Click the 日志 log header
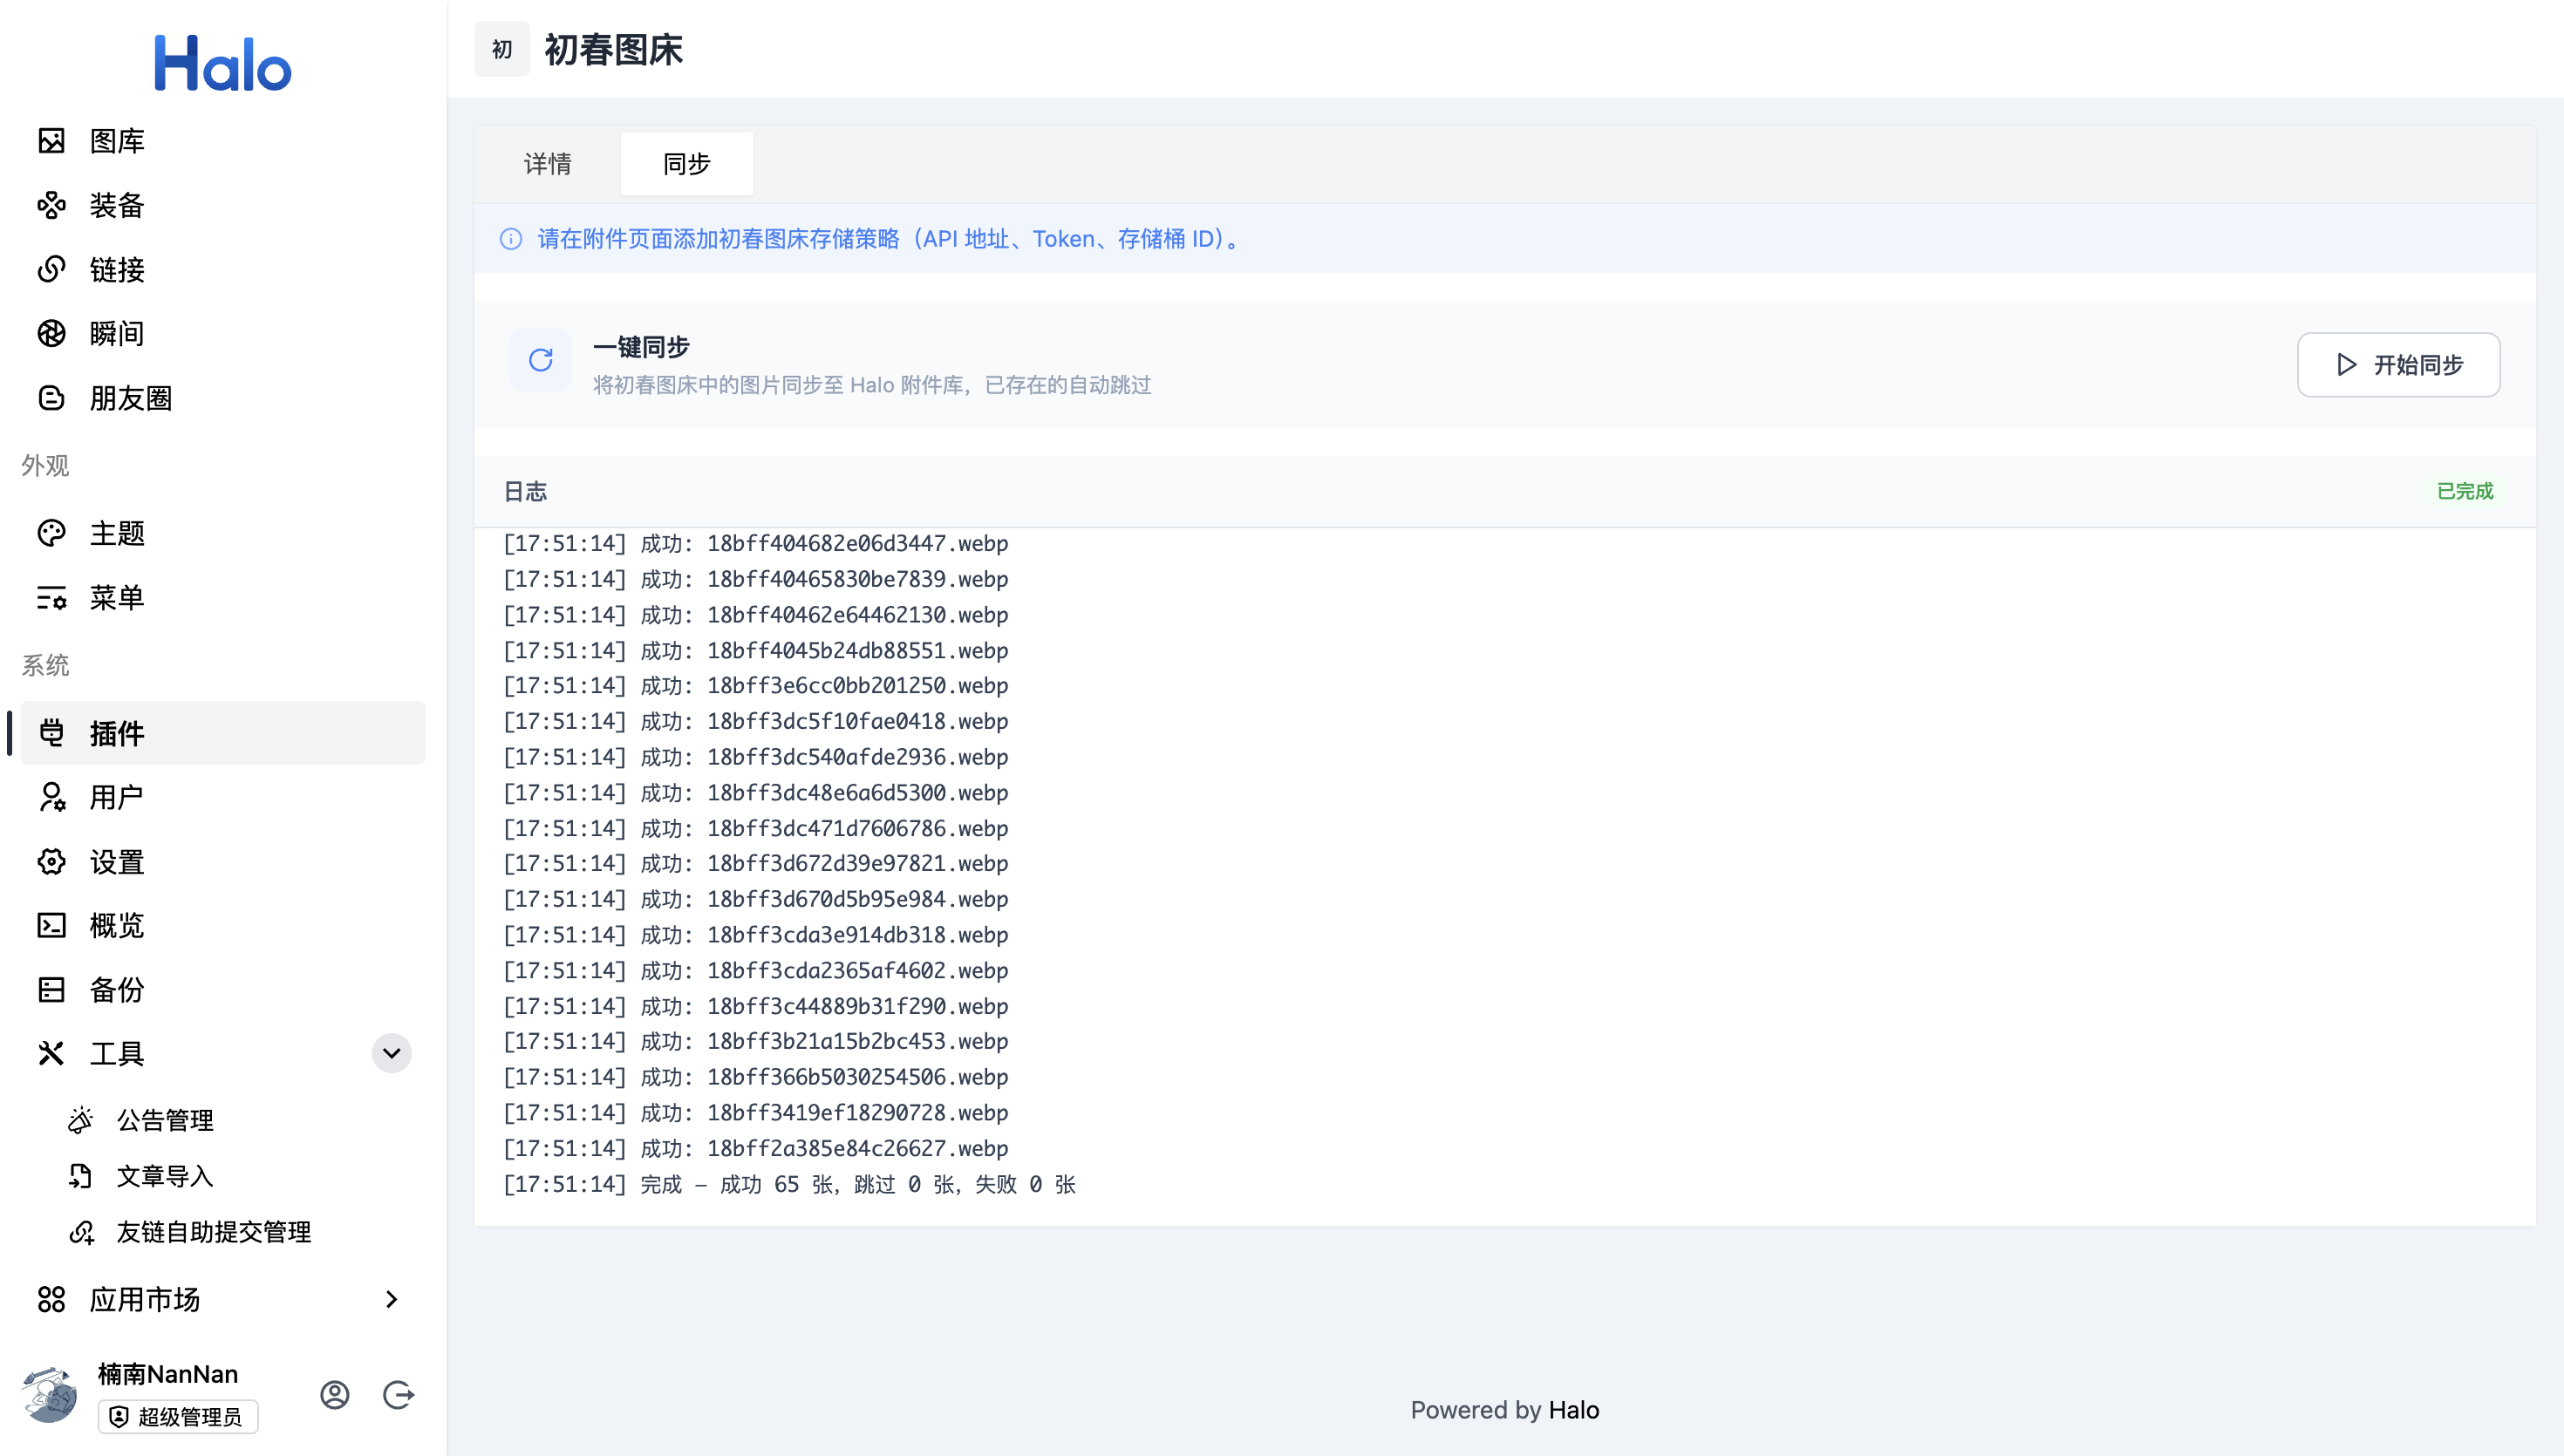2564x1456 pixels. click(x=525, y=491)
